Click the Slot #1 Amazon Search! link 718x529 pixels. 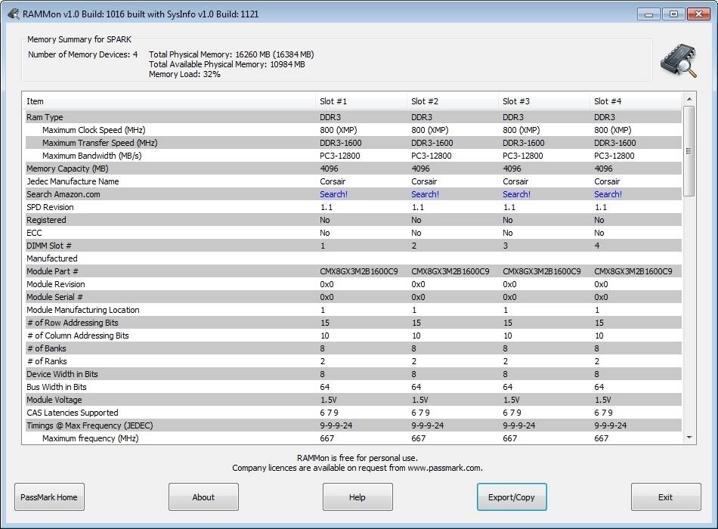(x=333, y=194)
